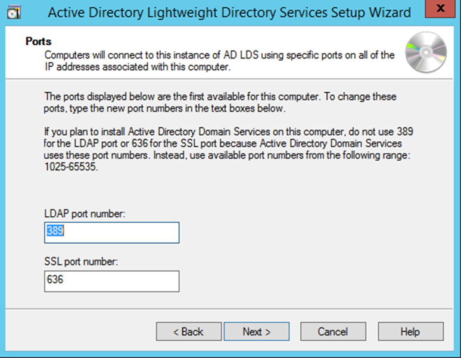Click the "SSL port number:" label

tap(81, 262)
